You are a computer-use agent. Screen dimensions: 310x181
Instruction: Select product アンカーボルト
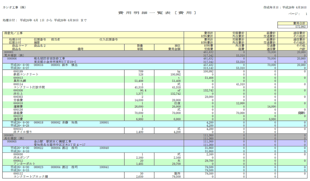tap(24, 164)
